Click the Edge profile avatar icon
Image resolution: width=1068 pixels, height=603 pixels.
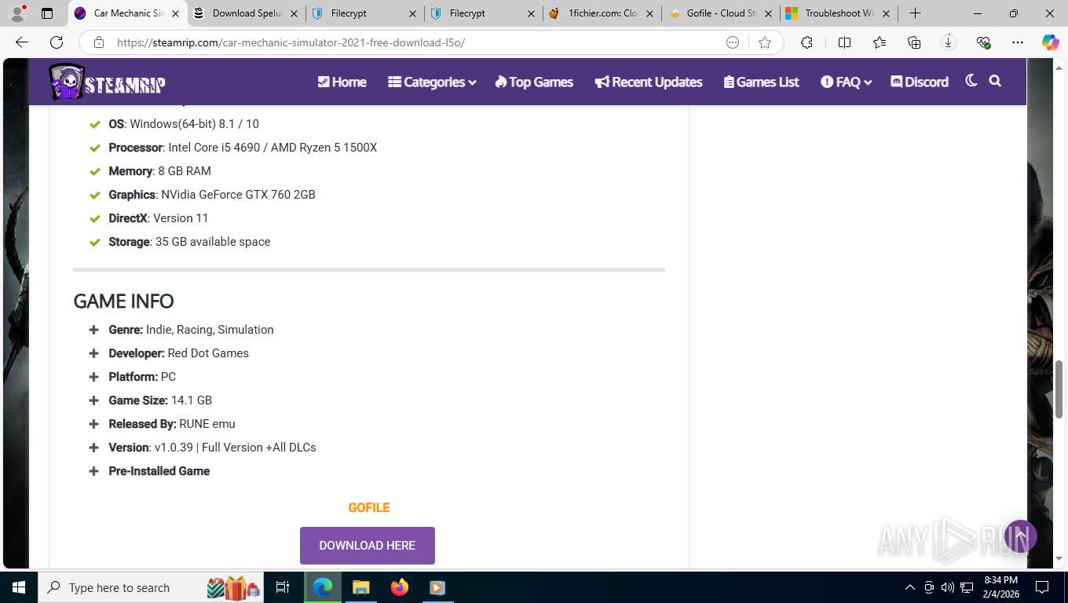point(17,13)
